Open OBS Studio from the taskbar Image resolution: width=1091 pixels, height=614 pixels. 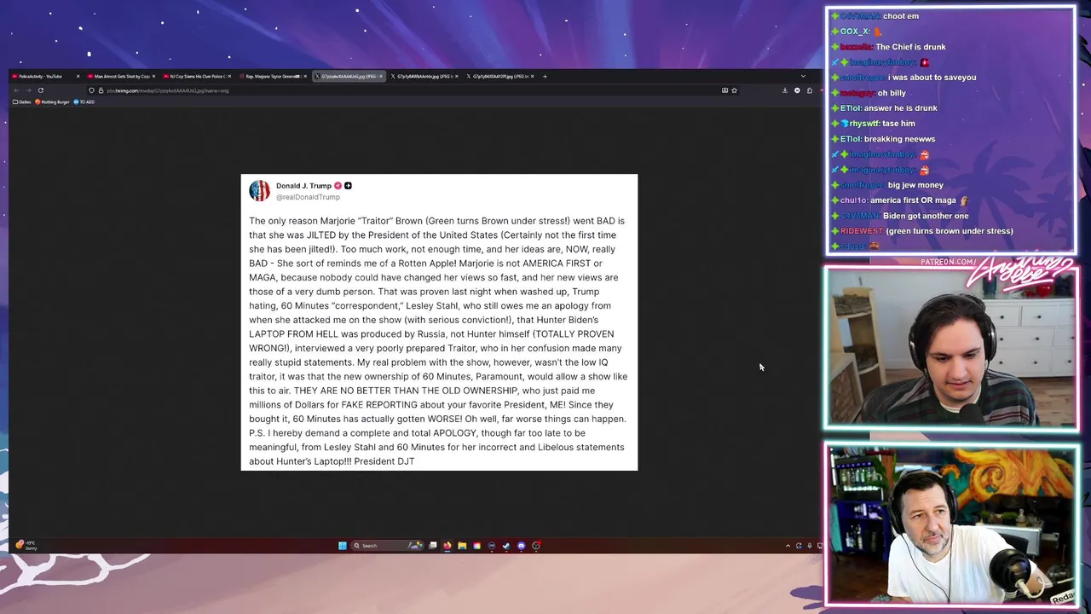point(536,546)
